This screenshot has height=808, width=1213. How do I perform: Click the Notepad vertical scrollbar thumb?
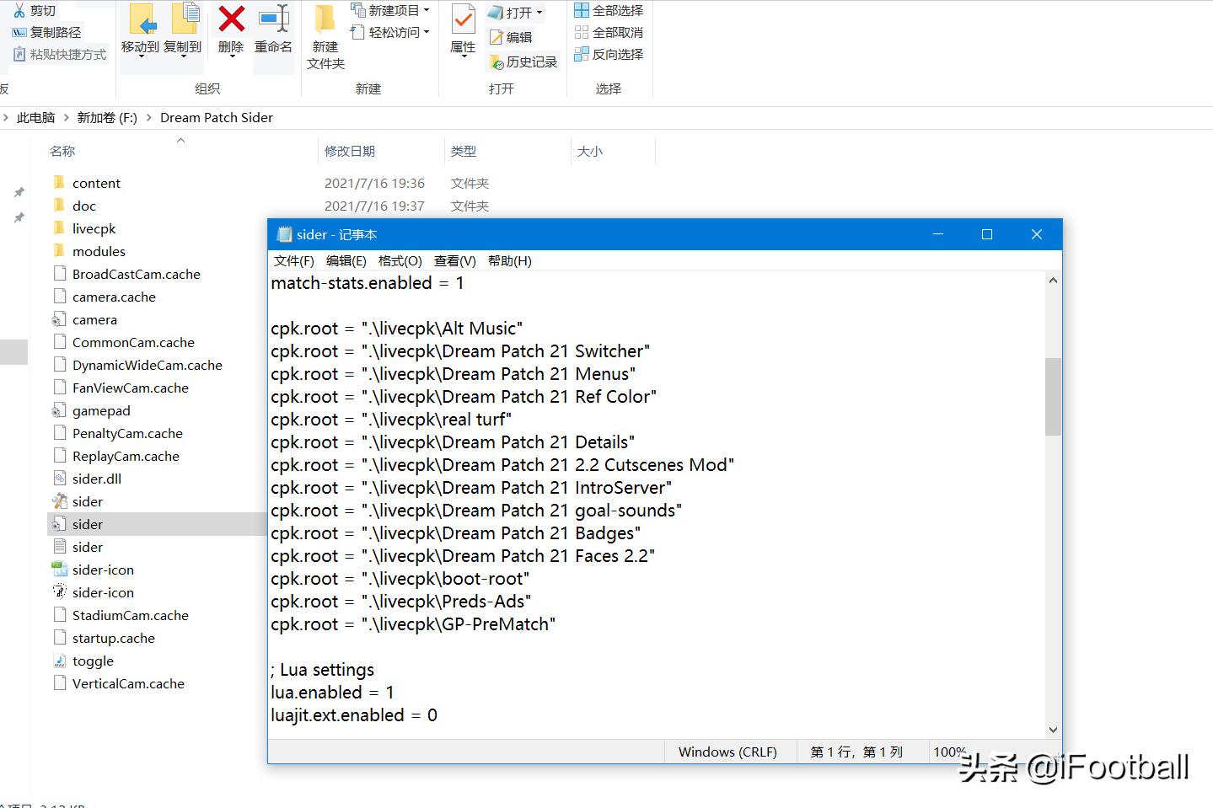pyautogui.click(x=1053, y=397)
